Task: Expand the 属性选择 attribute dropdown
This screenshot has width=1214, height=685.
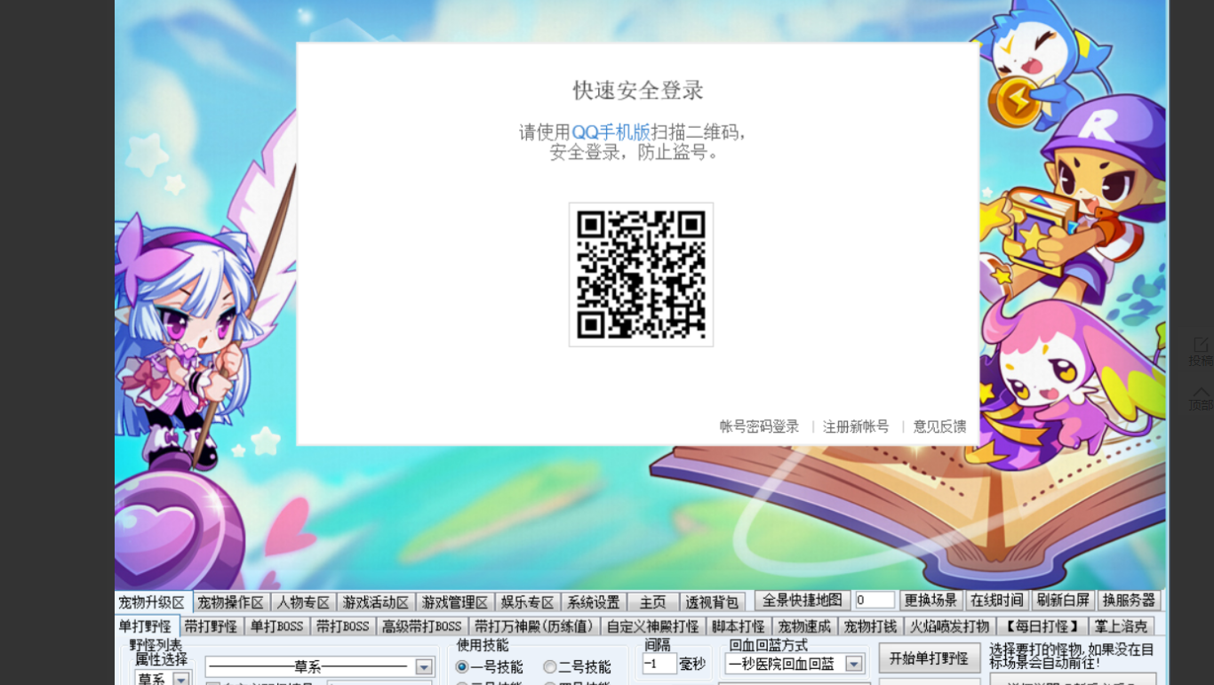Action: (x=181, y=680)
